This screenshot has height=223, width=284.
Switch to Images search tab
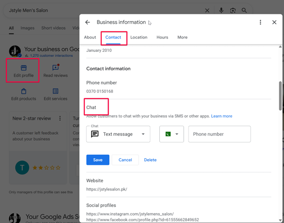click(27, 28)
